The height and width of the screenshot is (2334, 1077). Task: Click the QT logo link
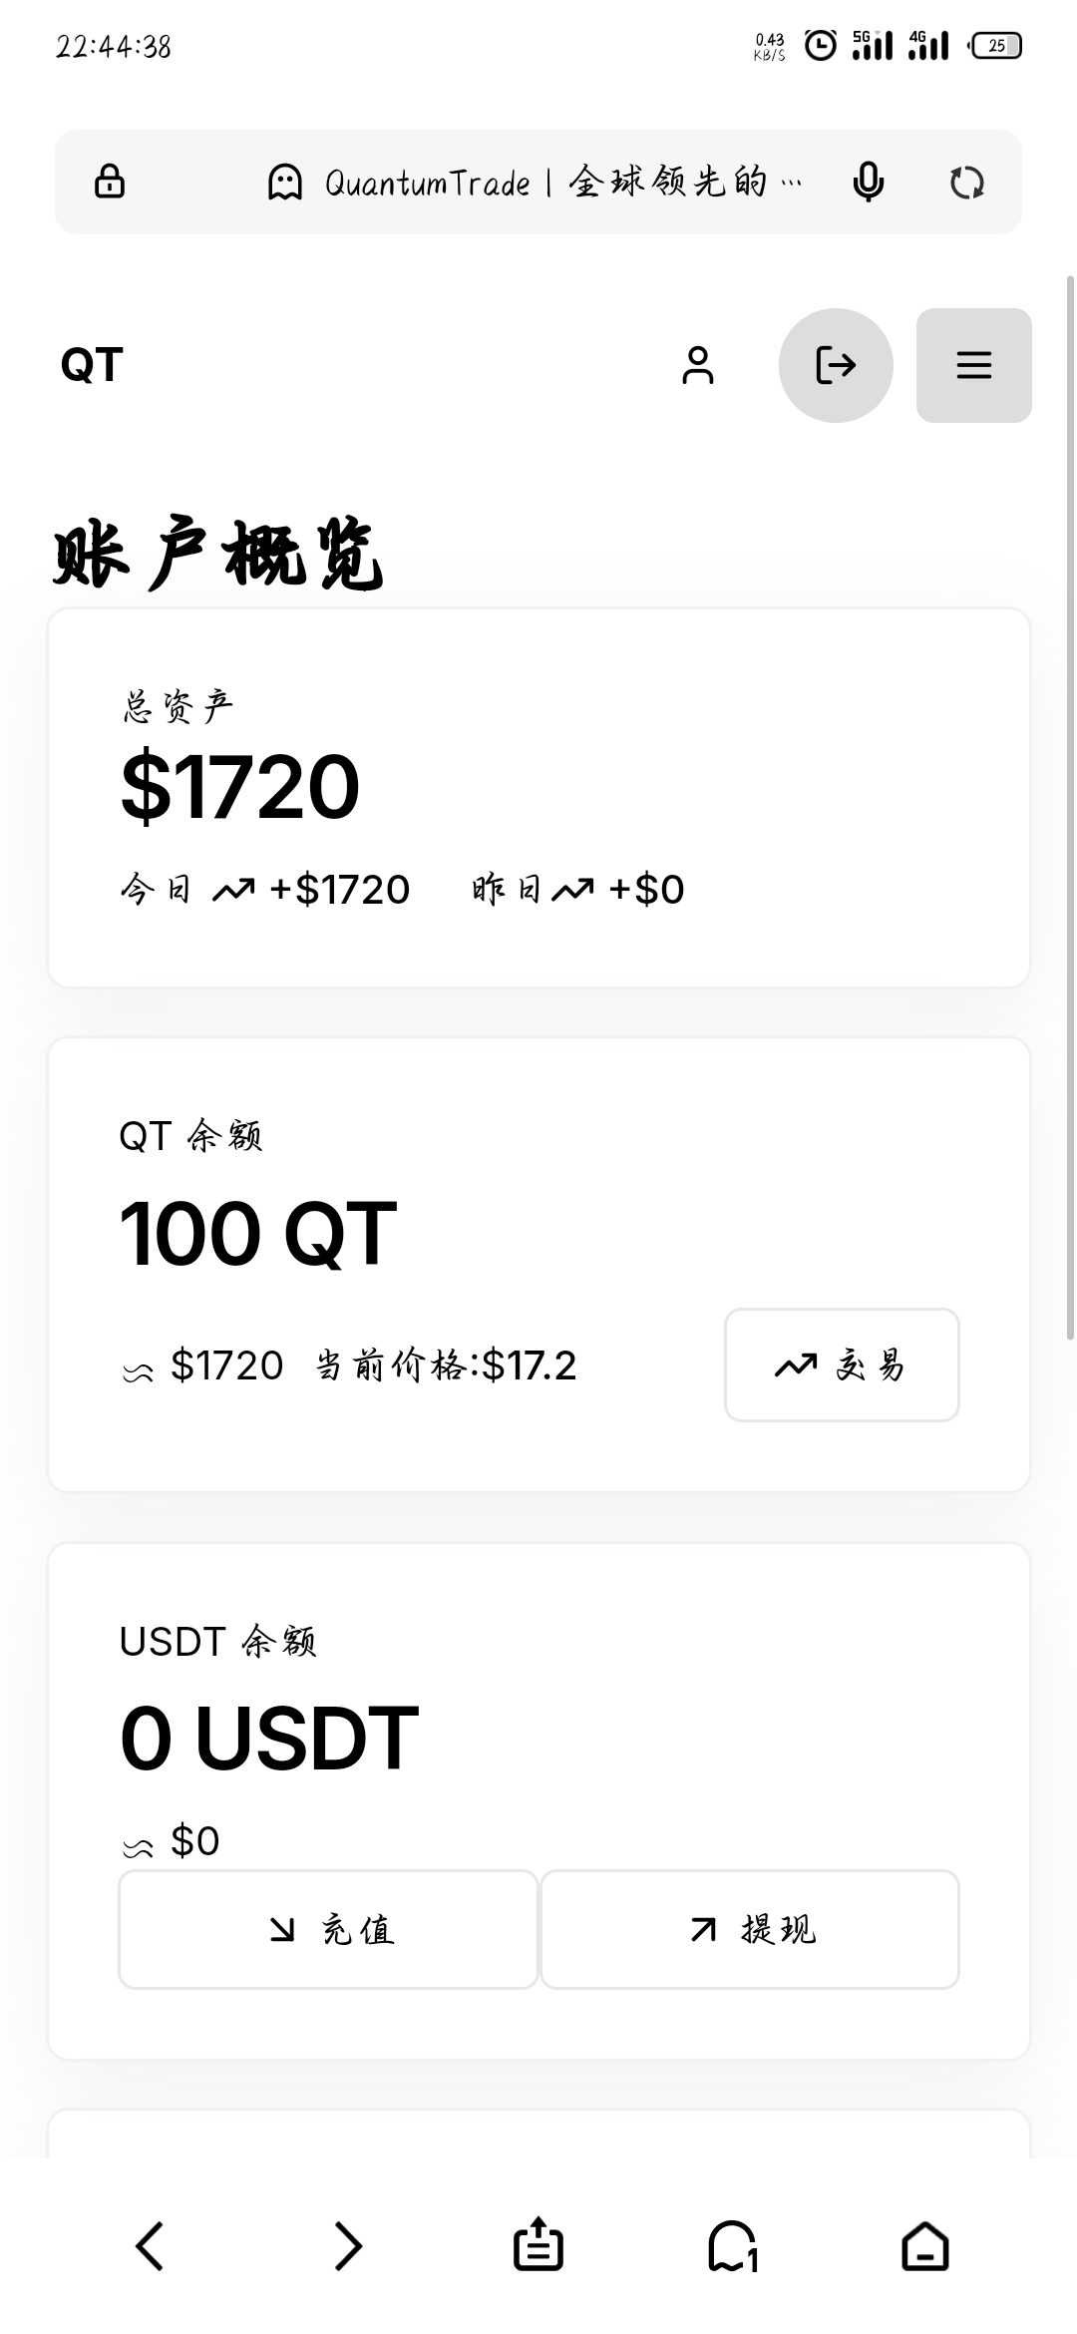(x=92, y=365)
